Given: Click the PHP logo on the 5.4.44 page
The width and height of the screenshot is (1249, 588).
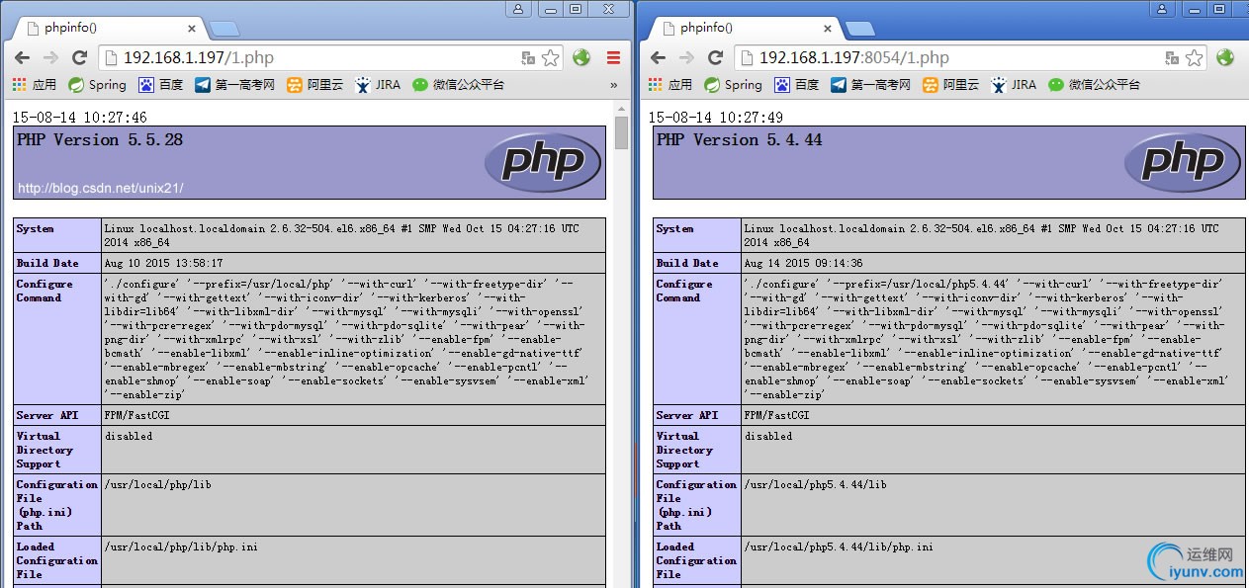Looking at the screenshot, I should coord(1183,162).
